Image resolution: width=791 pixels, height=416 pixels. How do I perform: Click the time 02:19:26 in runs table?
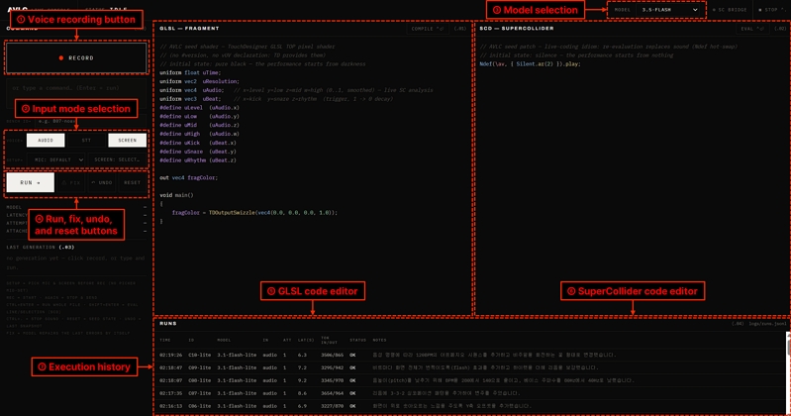pyautogui.click(x=170, y=355)
